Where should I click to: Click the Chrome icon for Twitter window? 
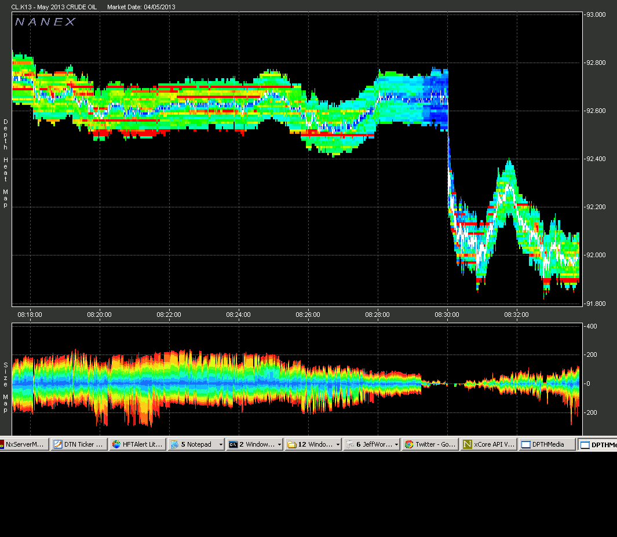click(409, 444)
